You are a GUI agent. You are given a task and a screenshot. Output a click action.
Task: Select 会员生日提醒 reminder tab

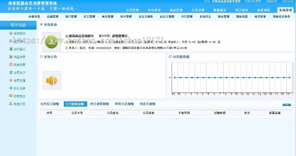pos(50,104)
